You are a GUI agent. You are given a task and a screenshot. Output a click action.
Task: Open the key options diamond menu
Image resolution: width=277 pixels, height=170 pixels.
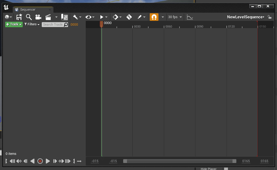click(117, 17)
